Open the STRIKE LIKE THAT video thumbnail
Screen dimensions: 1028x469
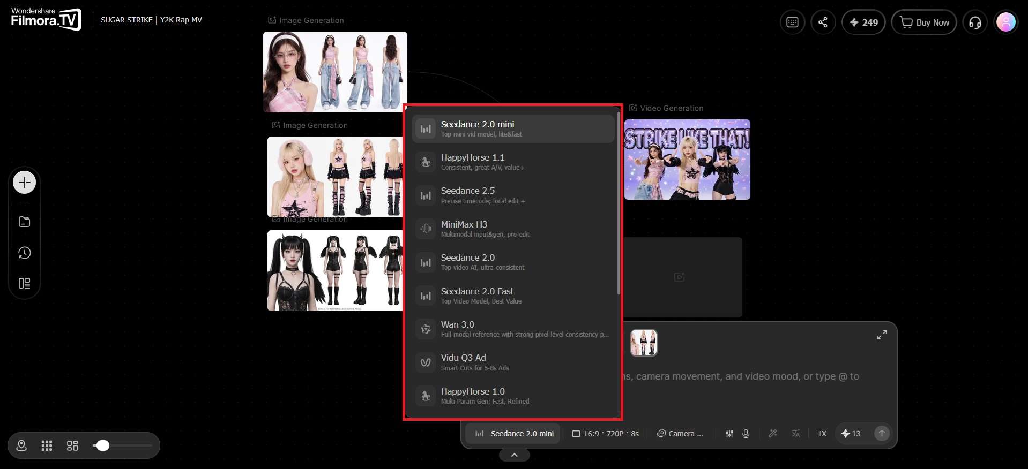click(687, 160)
